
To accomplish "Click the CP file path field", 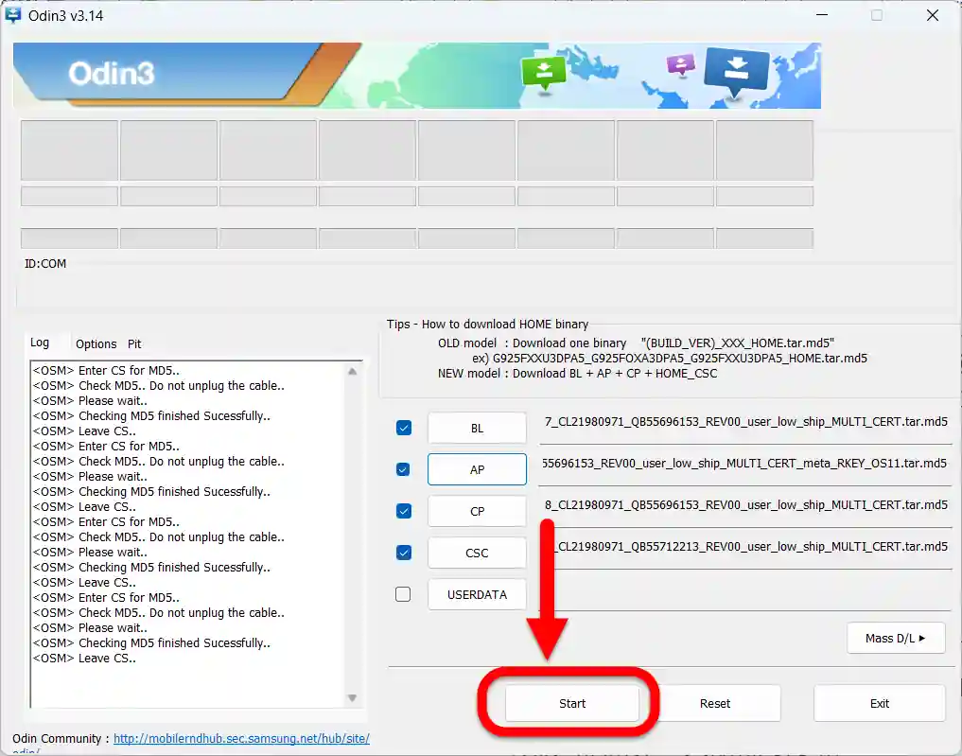I will pyautogui.click(x=745, y=511).
